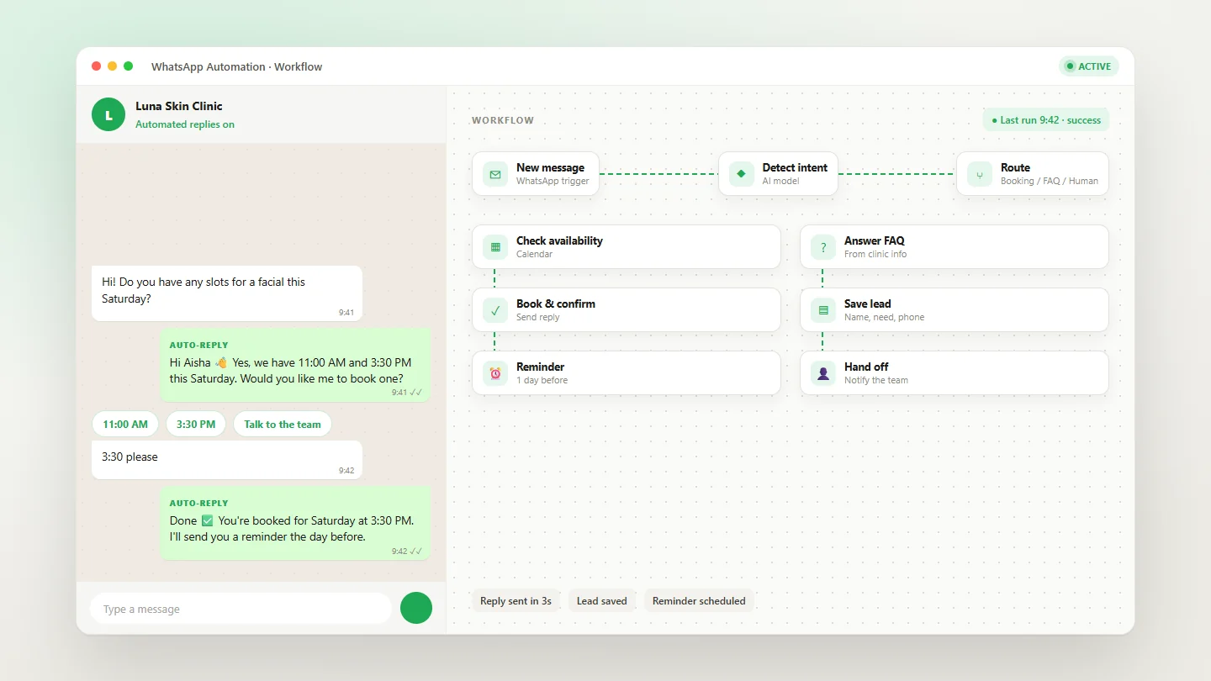Image resolution: width=1211 pixels, height=681 pixels.
Task: Click the Check availability node title
Action: pyautogui.click(x=559, y=241)
